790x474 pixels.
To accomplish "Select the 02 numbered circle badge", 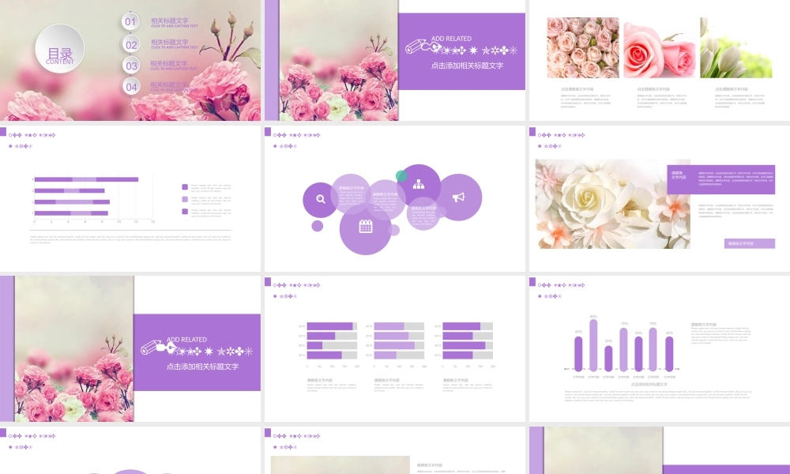I will point(131,44).
